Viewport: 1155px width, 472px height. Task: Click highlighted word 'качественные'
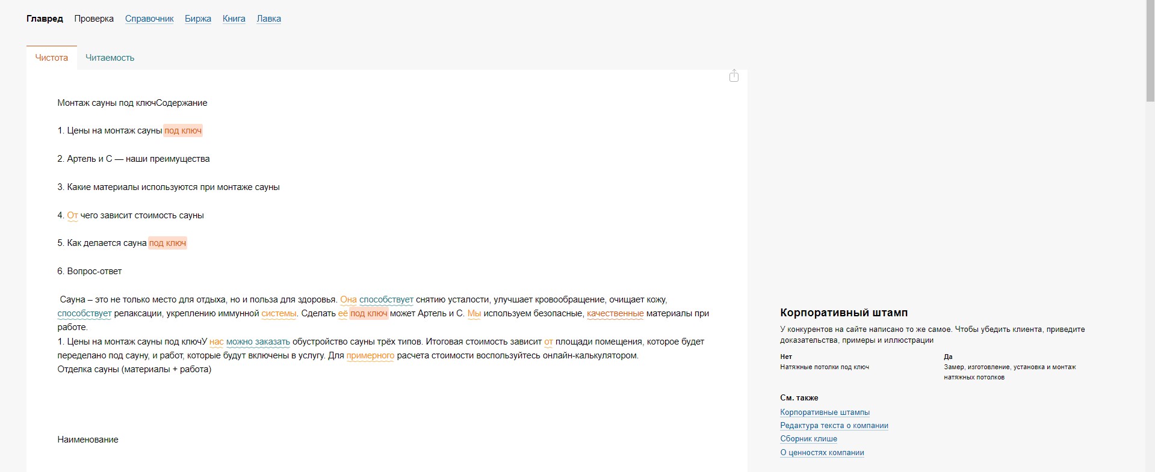tap(615, 313)
